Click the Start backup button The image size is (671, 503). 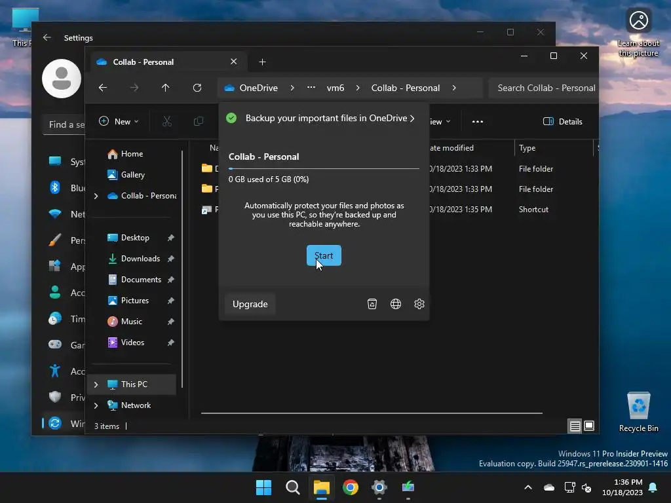[324, 255]
